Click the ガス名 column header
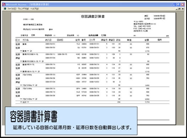The width and height of the screenshot is (187, 138). 26,40
